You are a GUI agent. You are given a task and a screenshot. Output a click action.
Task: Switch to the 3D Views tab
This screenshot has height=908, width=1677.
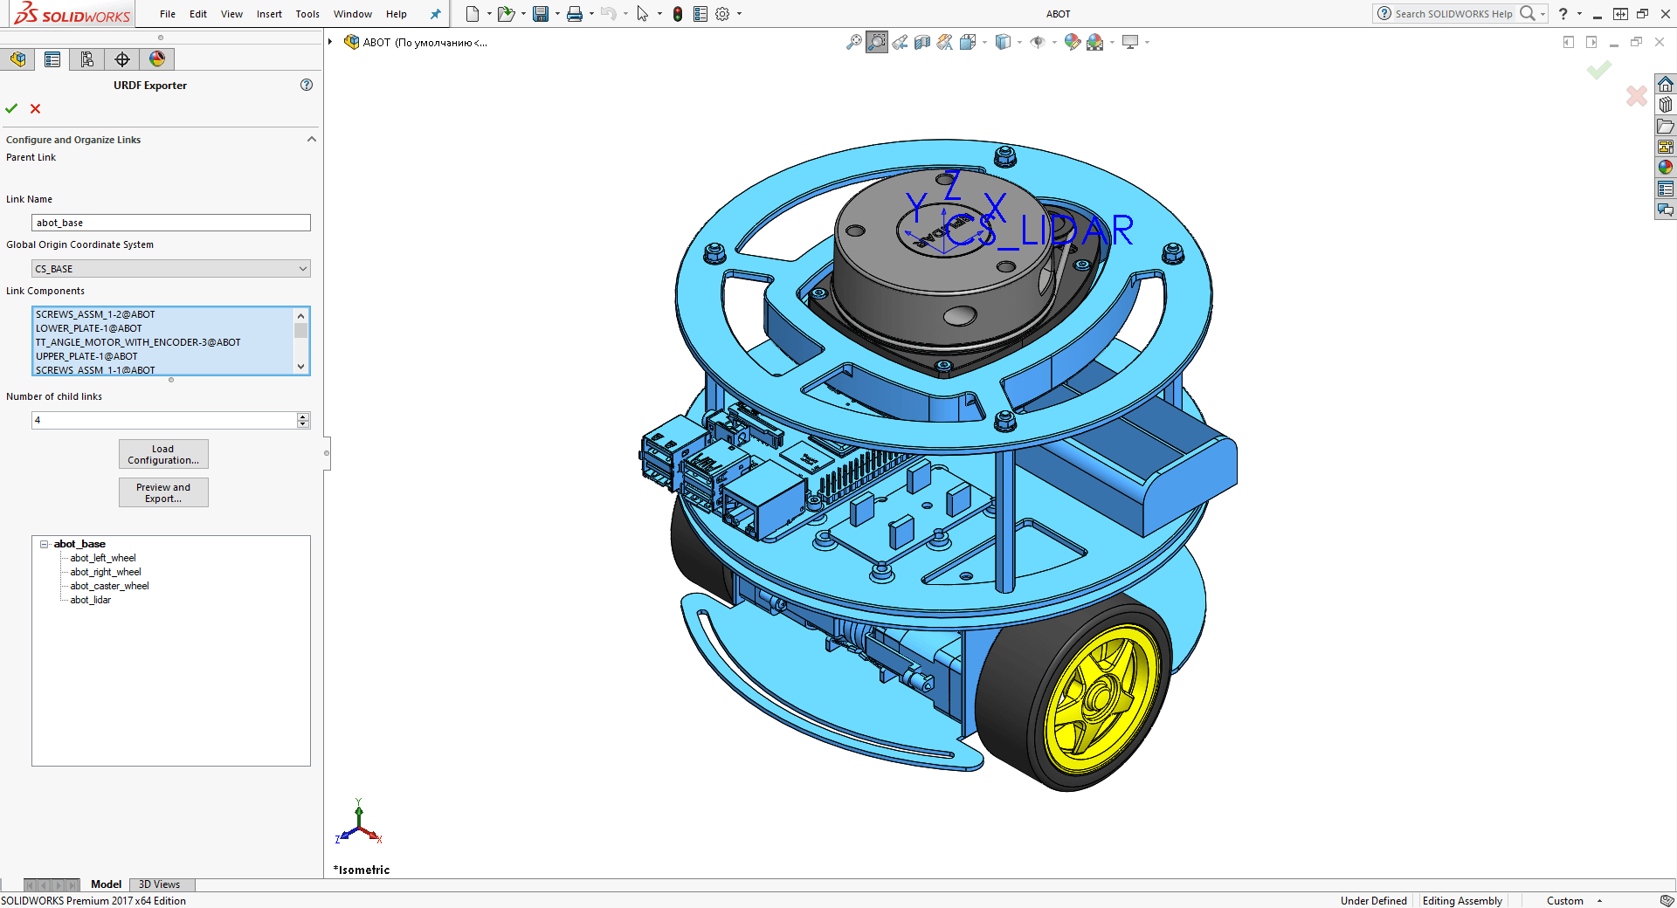coord(161,884)
